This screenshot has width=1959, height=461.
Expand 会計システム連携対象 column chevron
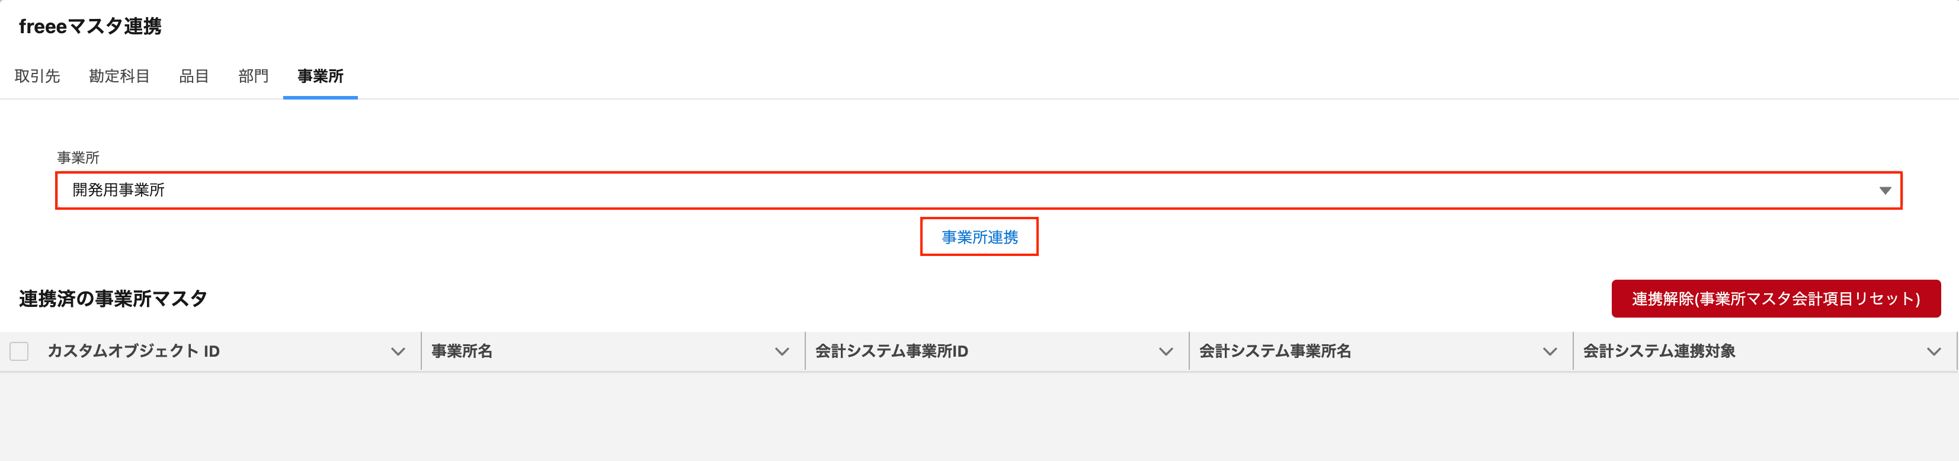coord(1934,351)
